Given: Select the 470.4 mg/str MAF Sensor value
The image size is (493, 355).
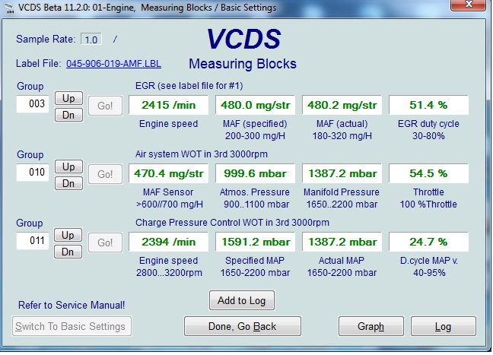Looking at the screenshot, I should point(169,173).
